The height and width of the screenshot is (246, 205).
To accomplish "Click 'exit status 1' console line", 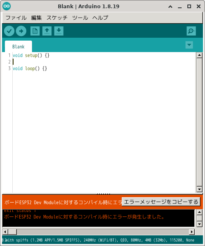I will point(20,211).
